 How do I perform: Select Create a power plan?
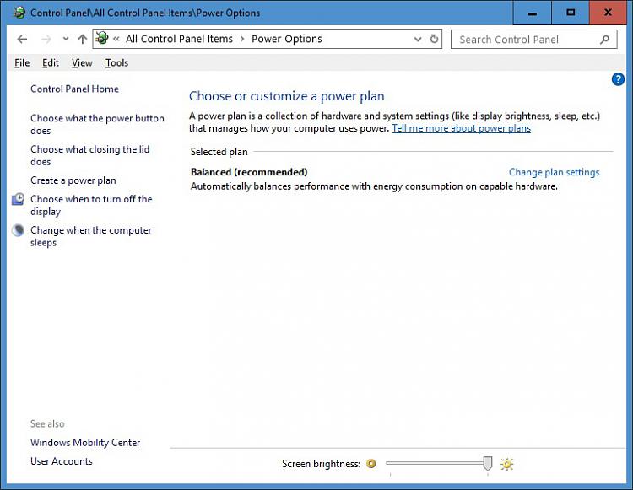(x=73, y=180)
